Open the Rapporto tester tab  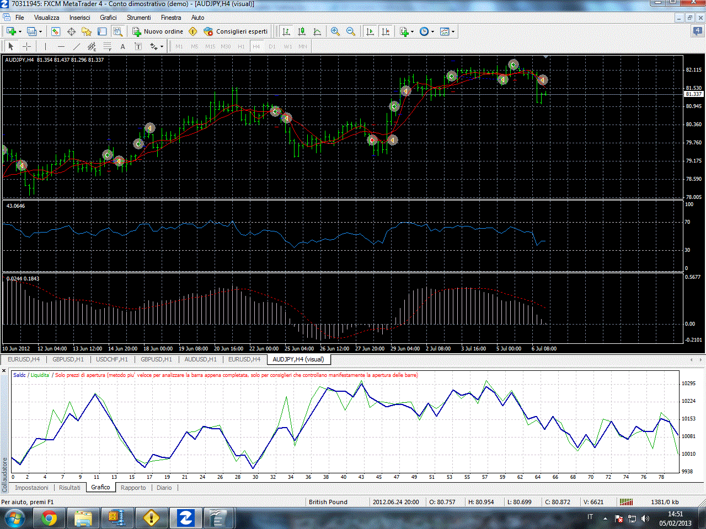[x=133, y=488]
